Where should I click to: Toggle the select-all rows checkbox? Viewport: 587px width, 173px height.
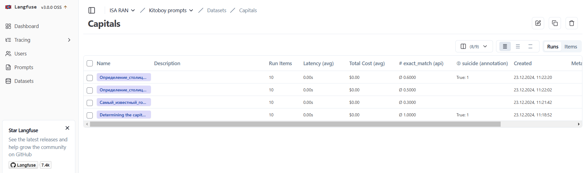coord(90,63)
